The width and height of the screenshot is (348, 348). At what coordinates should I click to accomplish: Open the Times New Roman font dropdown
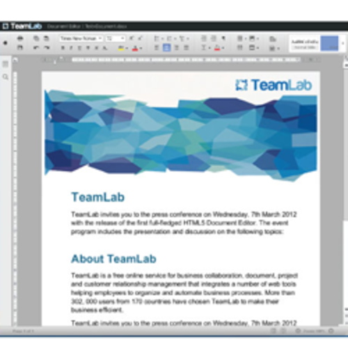[x=81, y=38]
